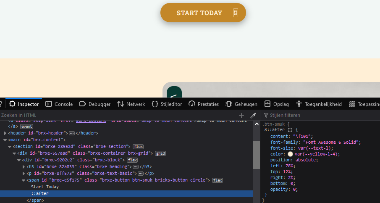The image size is (380, 203).
Task: Click the opacity 0 value
Action: (294, 189)
